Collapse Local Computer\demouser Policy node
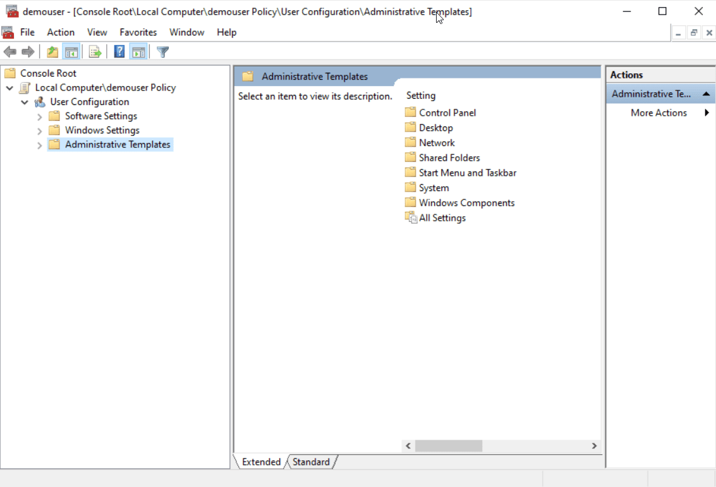 (x=9, y=88)
